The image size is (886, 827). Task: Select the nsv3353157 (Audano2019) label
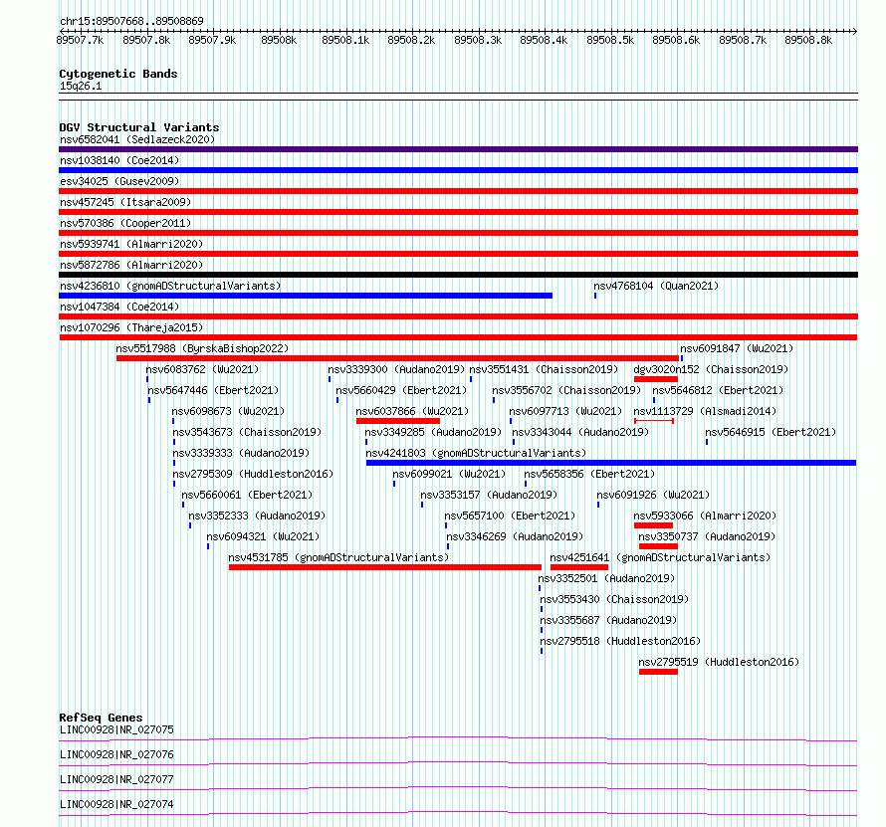(x=489, y=495)
